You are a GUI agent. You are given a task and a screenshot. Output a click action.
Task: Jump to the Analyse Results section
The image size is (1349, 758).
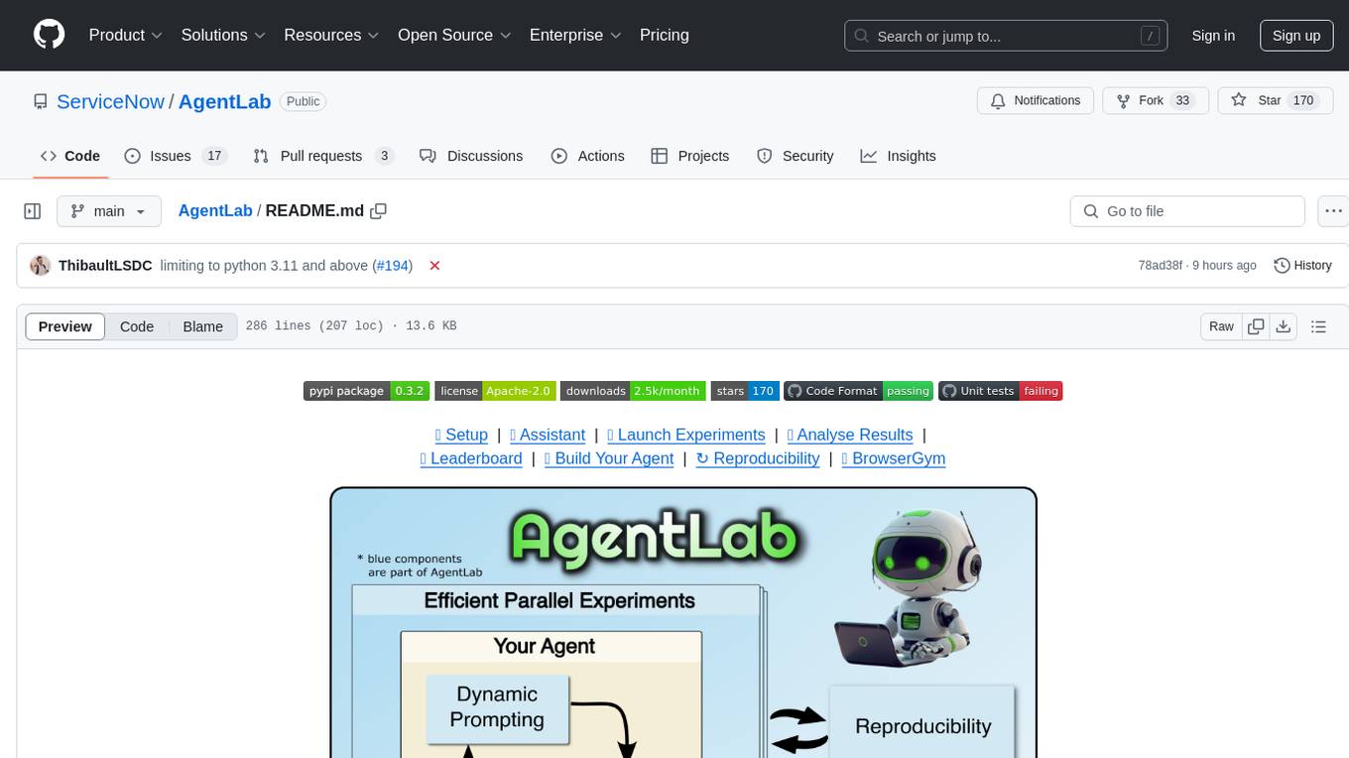click(x=850, y=435)
